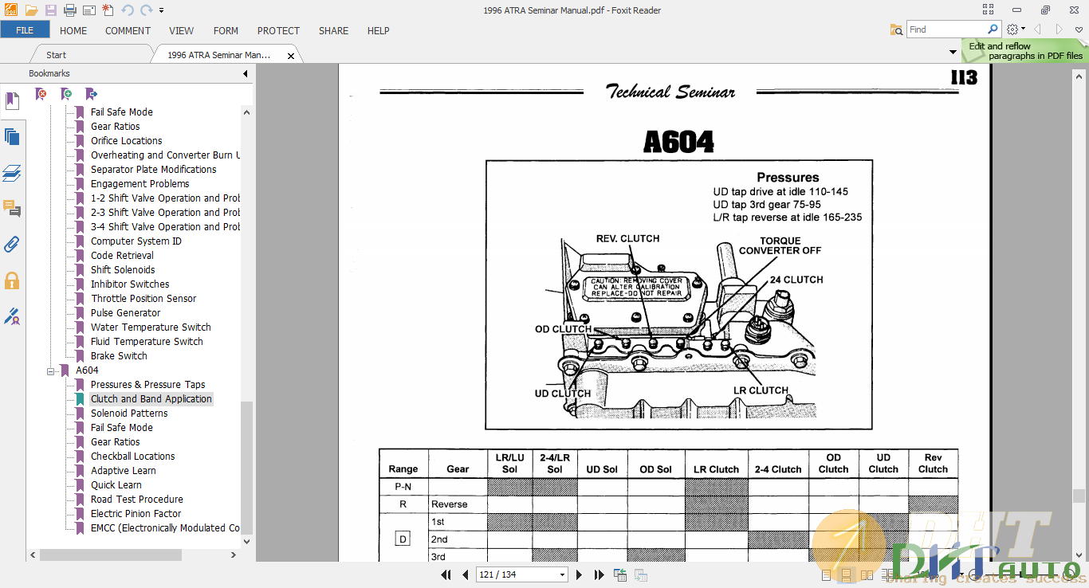Screen dimensions: 1089x588
Task: Go to the Fail Safe Mode bookmark under A604
Action: pyautogui.click(x=121, y=428)
